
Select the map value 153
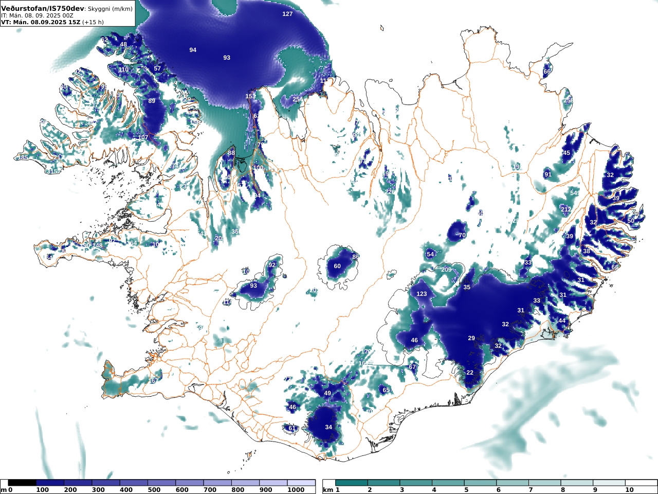coord(250,96)
